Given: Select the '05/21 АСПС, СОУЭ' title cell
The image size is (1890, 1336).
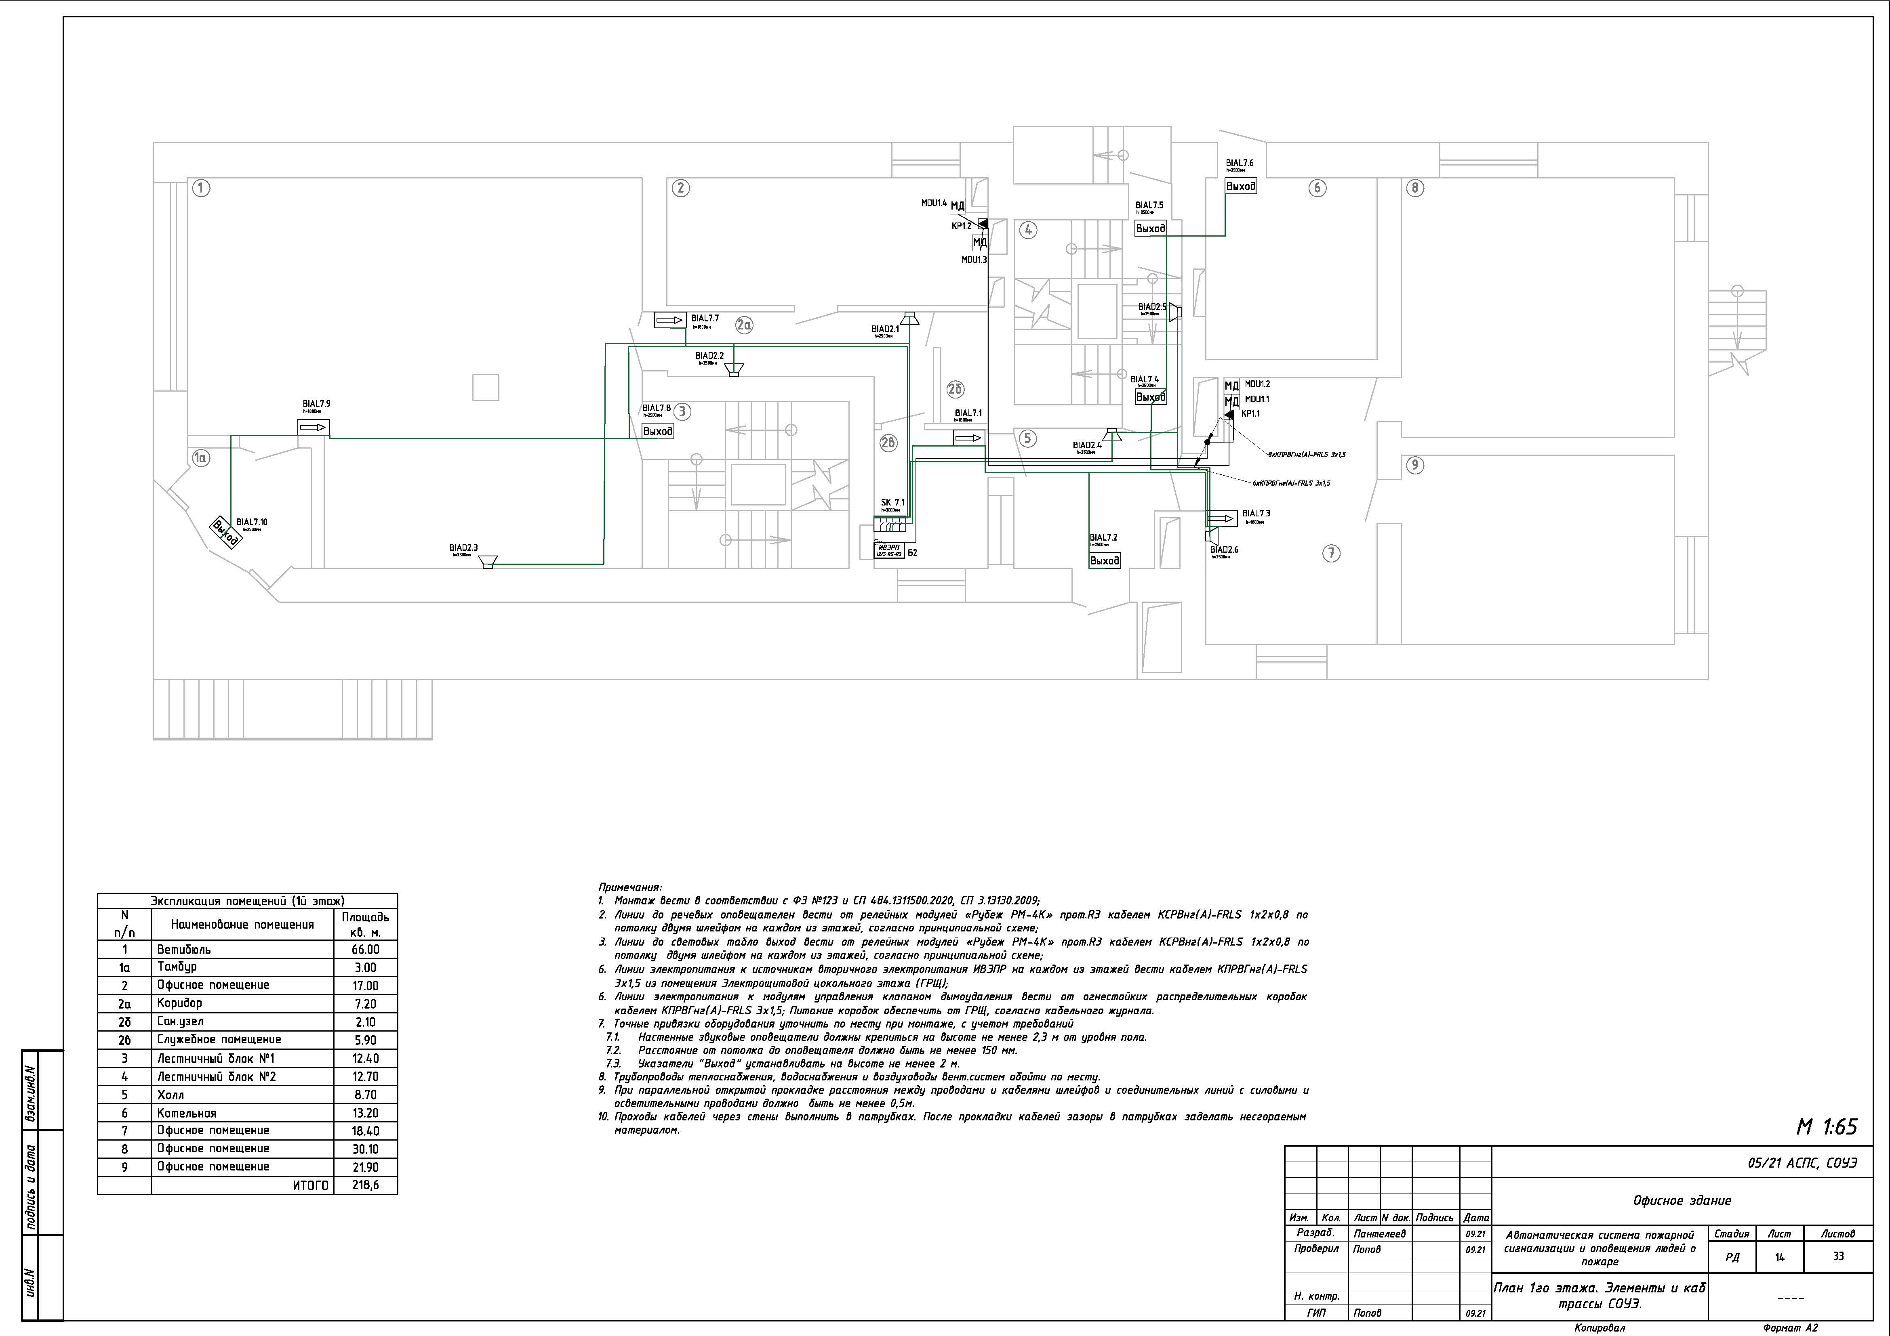Looking at the screenshot, I should coord(1801,1163).
